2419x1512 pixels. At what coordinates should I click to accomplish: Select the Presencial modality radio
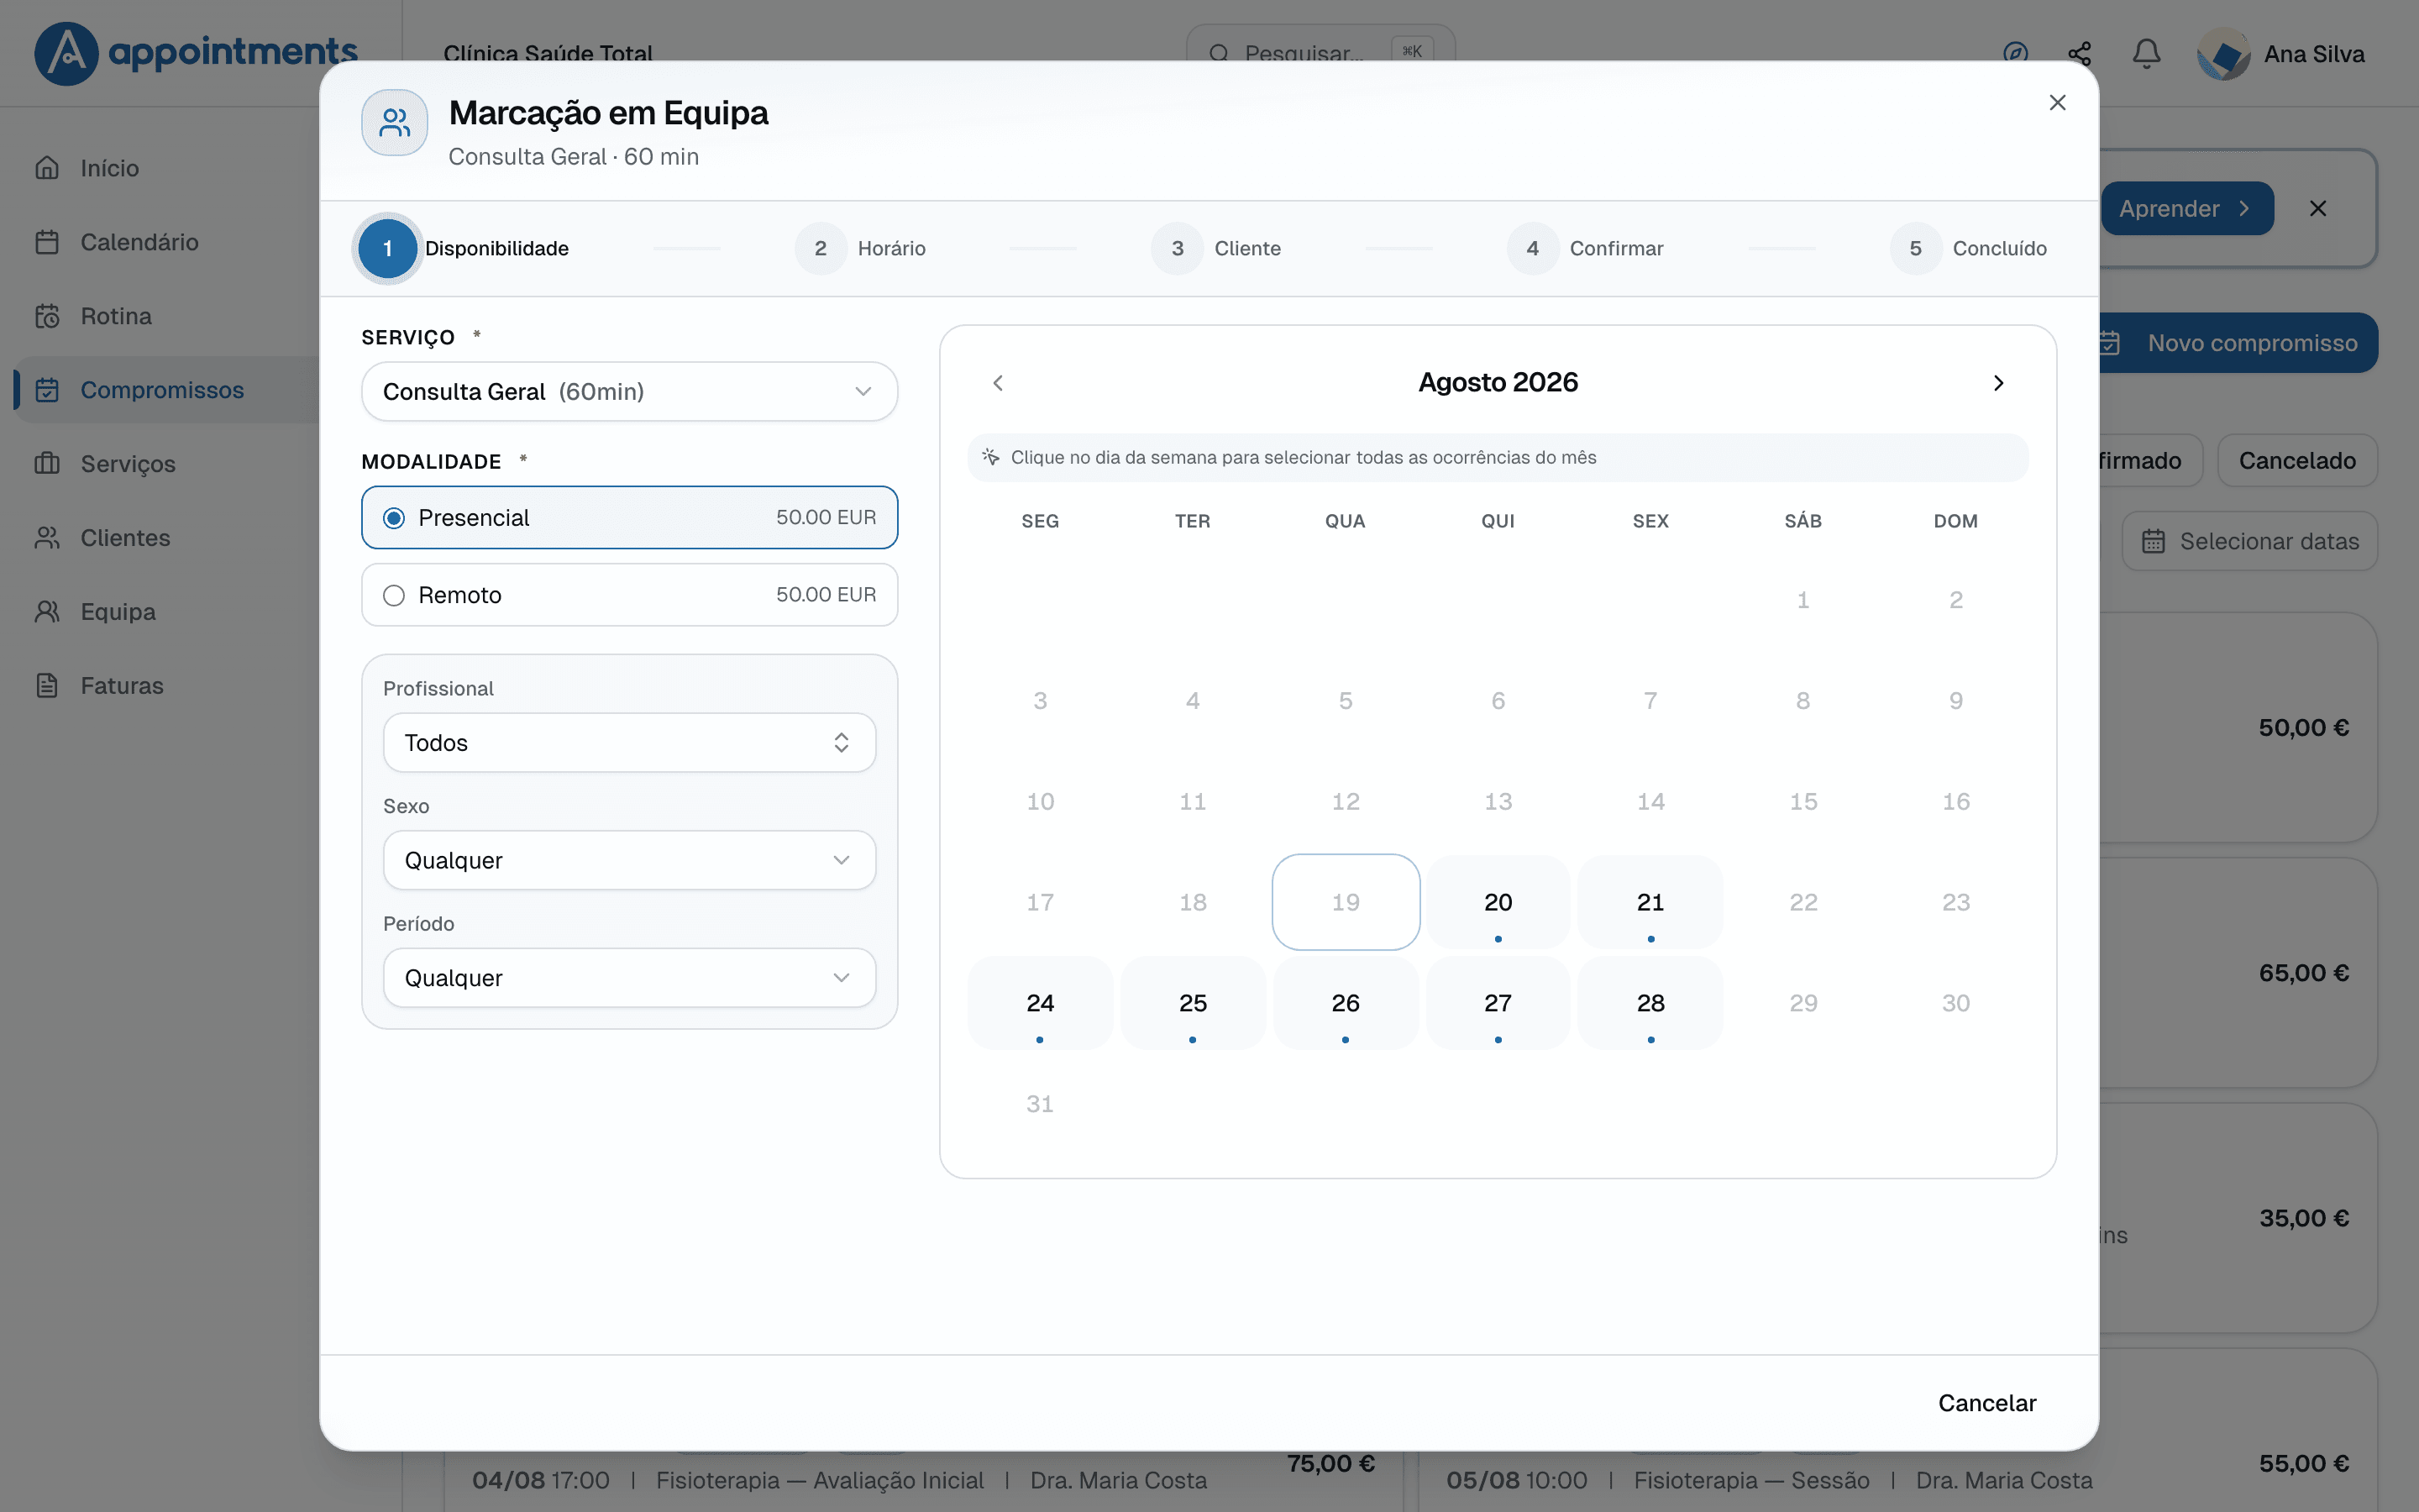(630, 518)
